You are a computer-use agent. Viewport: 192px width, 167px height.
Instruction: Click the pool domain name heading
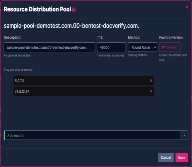click(x=72, y=26)
